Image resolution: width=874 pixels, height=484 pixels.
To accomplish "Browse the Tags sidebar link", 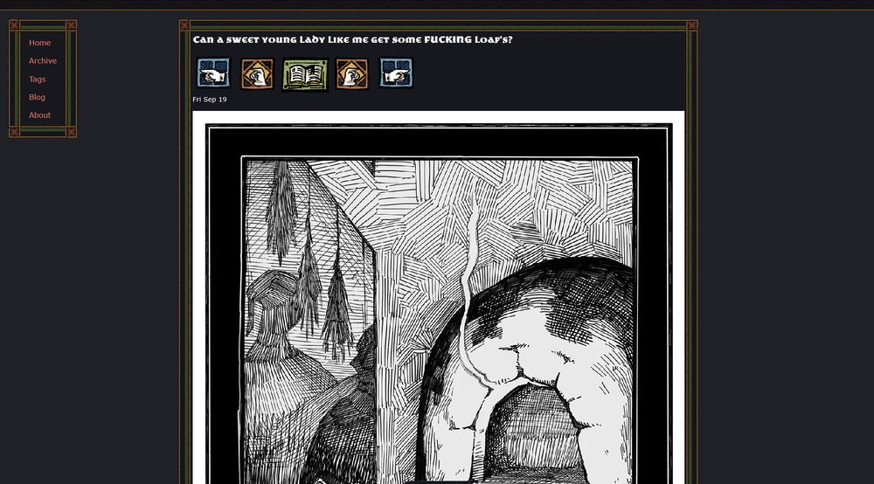I will 38,80.
